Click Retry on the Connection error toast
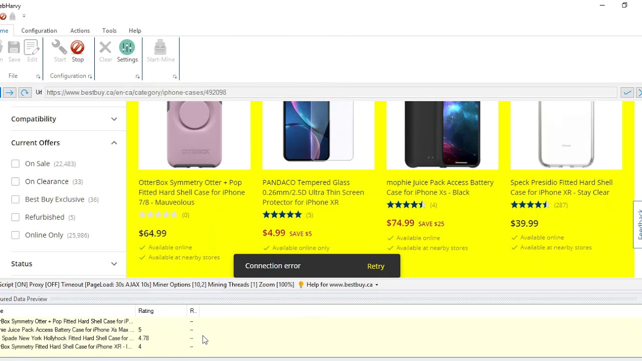The width and height of the screenshot is (642, 361). (376, 266)
